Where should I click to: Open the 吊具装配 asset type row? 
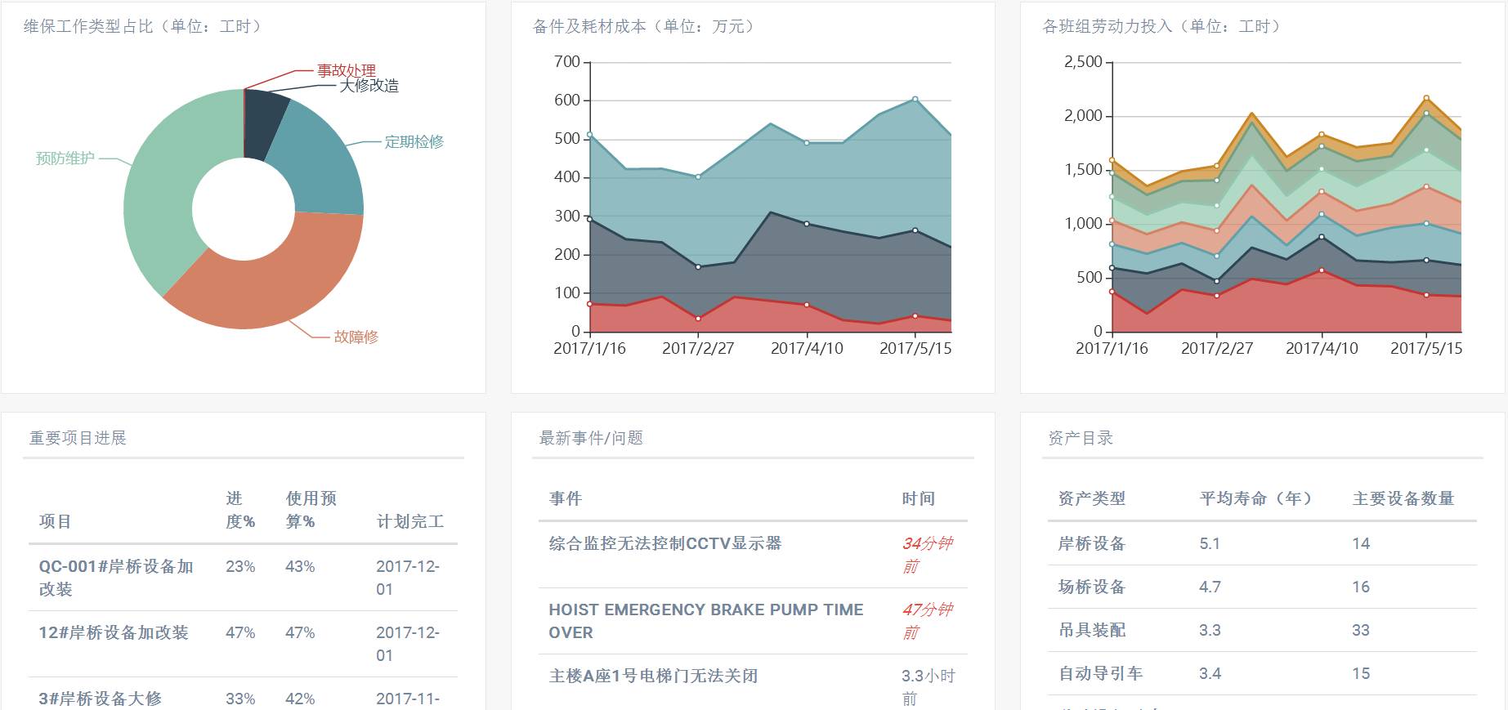pos(1091,630)
